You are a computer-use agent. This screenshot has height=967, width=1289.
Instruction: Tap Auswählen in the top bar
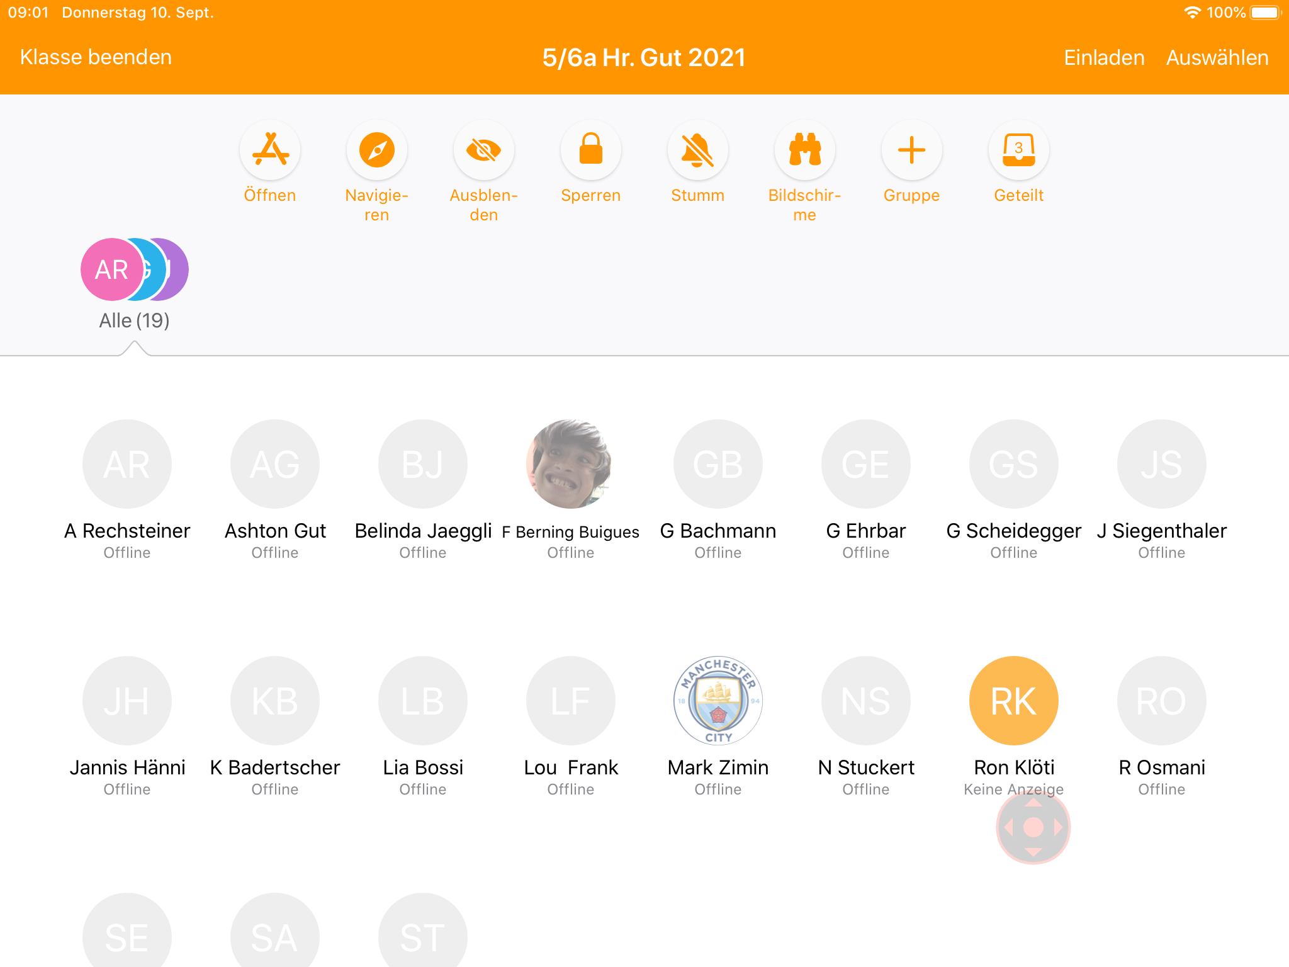(x=1217, y=57)
